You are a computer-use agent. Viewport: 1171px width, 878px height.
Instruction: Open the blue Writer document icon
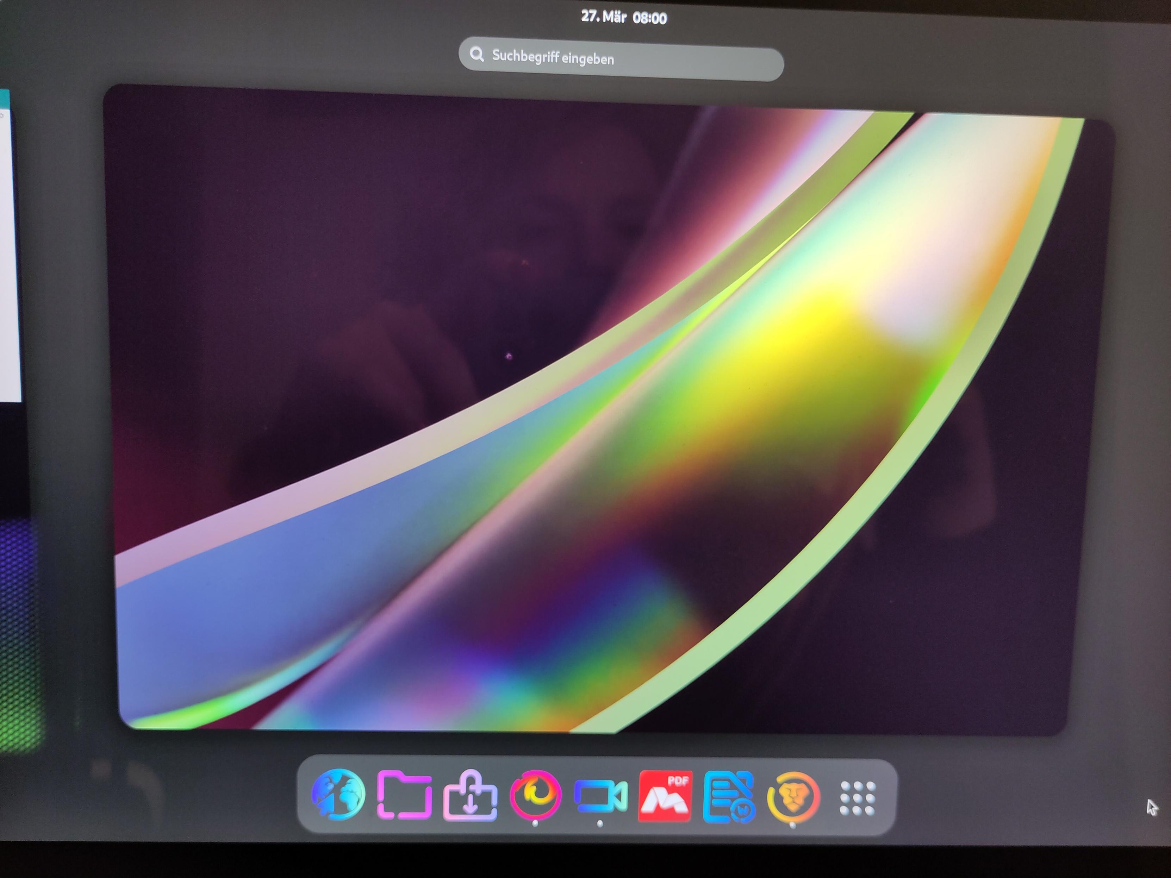tap(728, 796)
